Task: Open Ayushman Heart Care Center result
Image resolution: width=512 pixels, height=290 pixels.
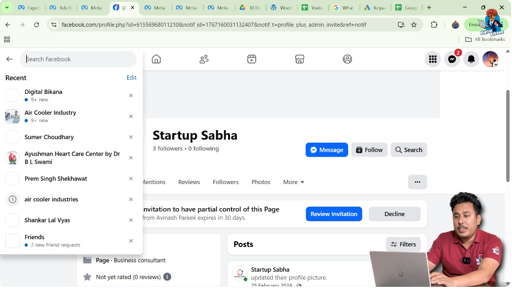Action: 71,158
